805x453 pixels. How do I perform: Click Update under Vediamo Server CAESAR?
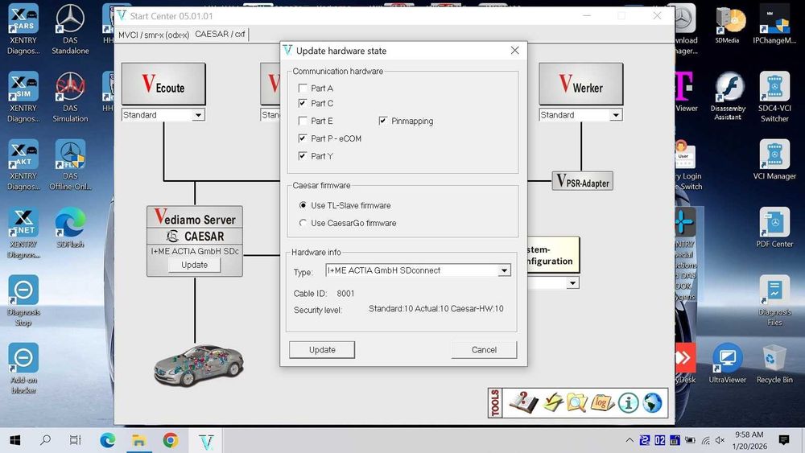(194, 265)
